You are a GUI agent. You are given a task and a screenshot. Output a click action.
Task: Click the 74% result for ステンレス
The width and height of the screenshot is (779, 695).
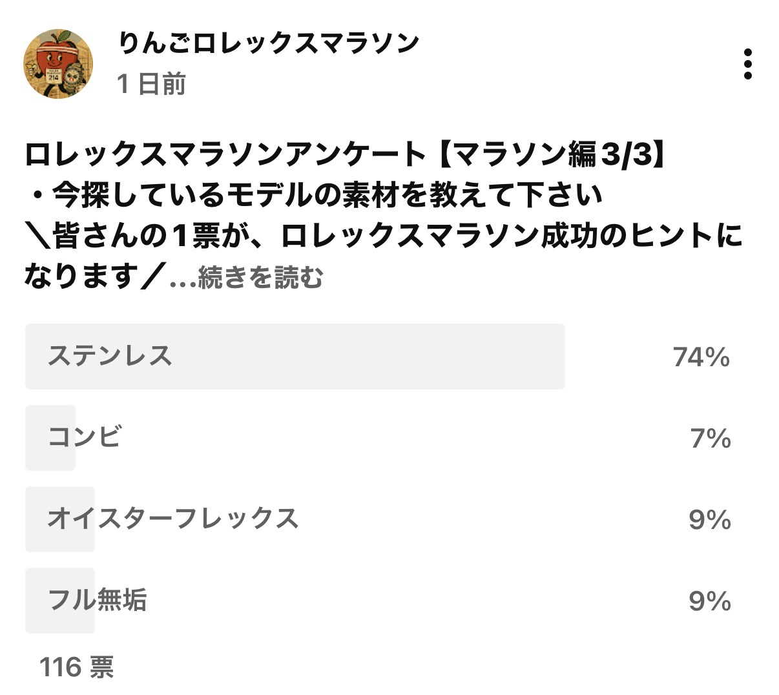coord(701,357)
